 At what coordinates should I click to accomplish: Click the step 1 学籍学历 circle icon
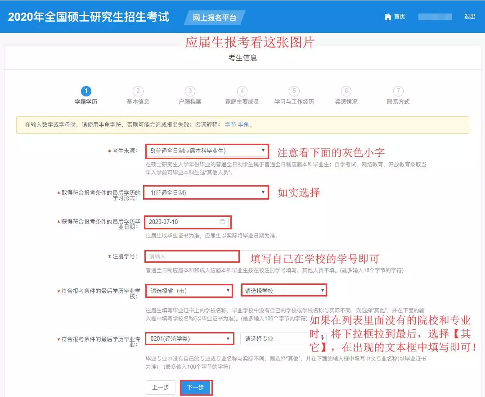[86, 90]
